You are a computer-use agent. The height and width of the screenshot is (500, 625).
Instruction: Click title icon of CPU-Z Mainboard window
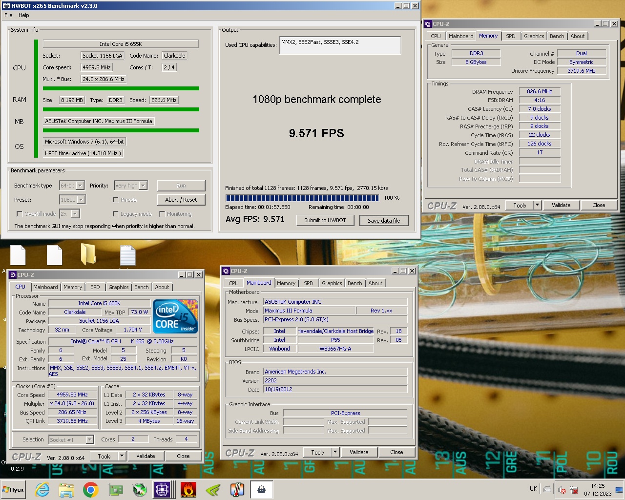226,271
